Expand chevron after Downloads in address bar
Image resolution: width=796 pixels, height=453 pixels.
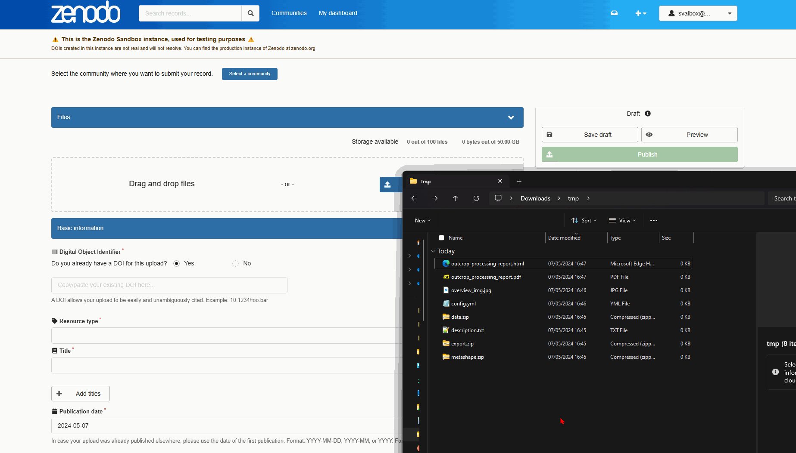tap(559, 198)
